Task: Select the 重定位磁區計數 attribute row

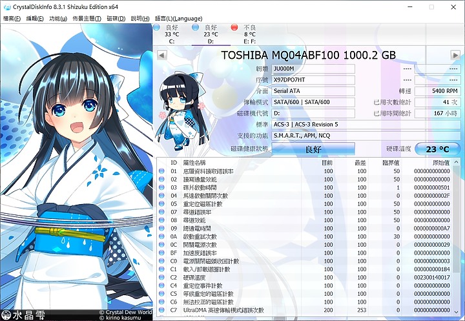Action: (x=305, y=204)
